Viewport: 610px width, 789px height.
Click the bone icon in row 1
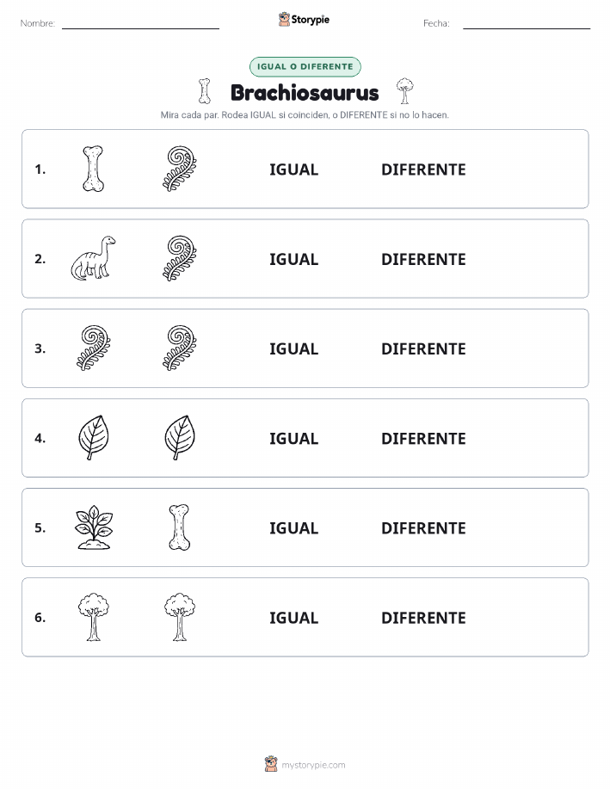click(93, 169)
